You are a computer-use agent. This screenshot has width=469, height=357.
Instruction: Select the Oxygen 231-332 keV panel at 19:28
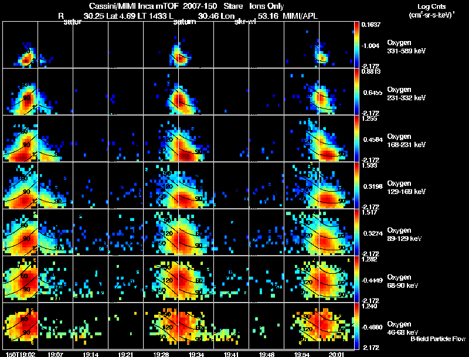[161, 92]
